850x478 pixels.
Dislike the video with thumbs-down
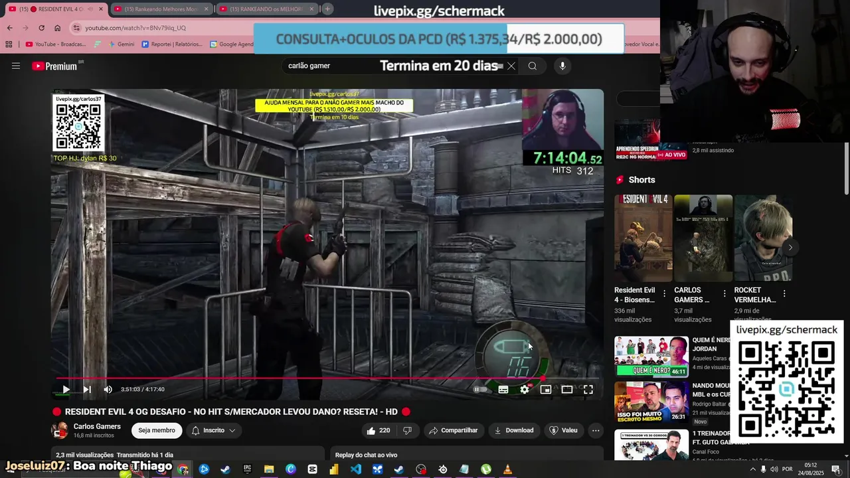tap(407, 430)
